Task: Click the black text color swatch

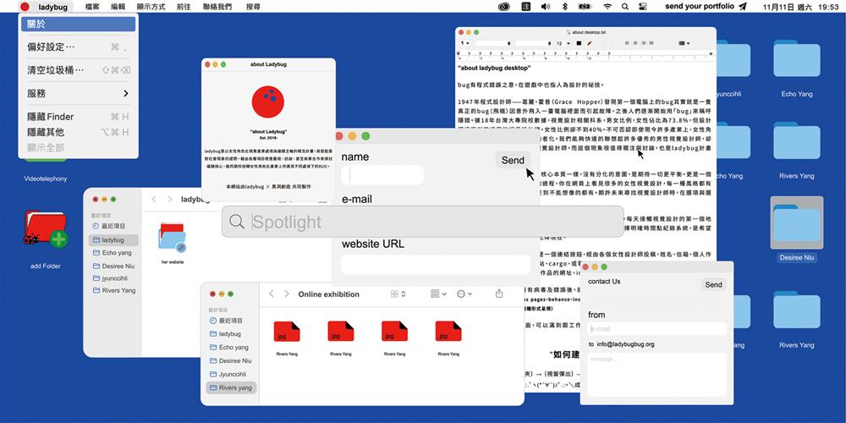Action: point(579,43)
